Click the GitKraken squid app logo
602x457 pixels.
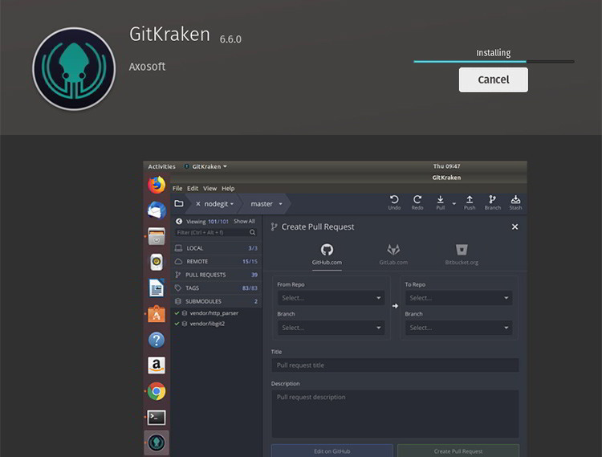(x=74, y=69)
